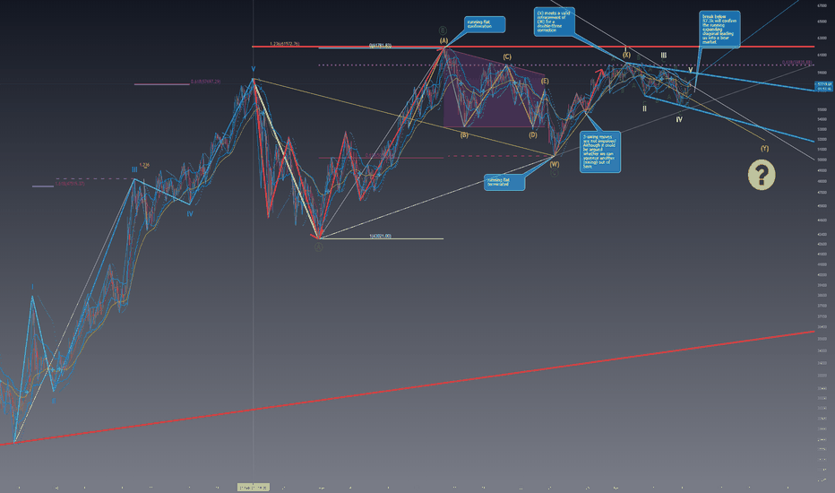Click the yellow (W) wave label
Image resolution: width=835 pixels, height=493 pixels.
[555, 164]
